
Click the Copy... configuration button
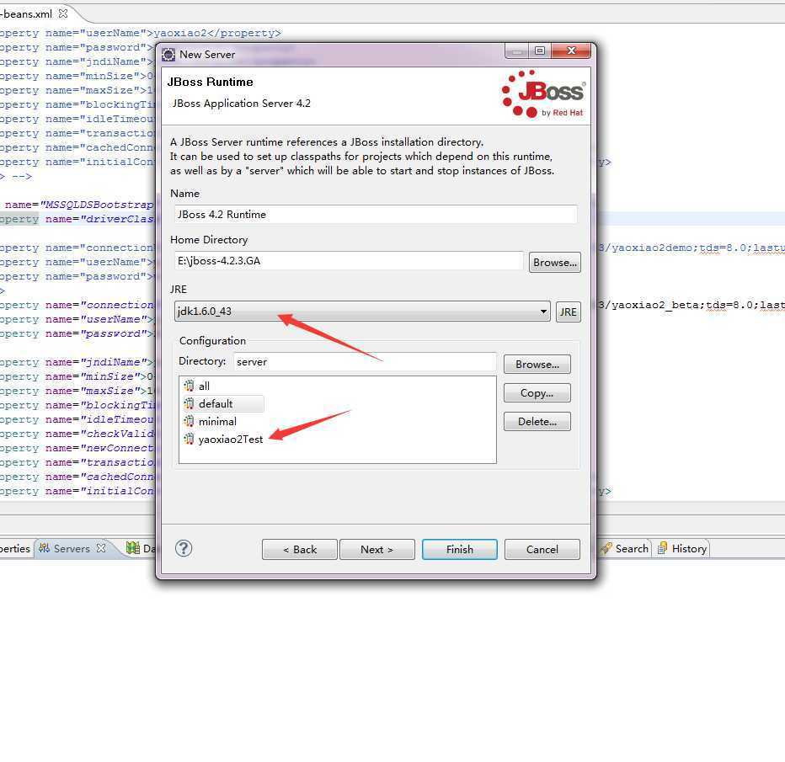click(537, 392)
